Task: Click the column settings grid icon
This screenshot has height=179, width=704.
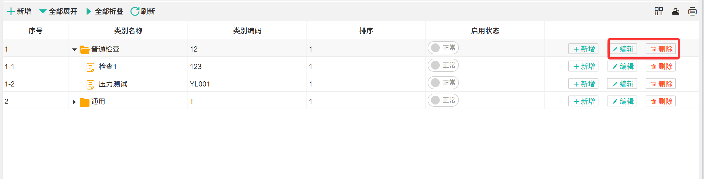Action: (658, 11)
